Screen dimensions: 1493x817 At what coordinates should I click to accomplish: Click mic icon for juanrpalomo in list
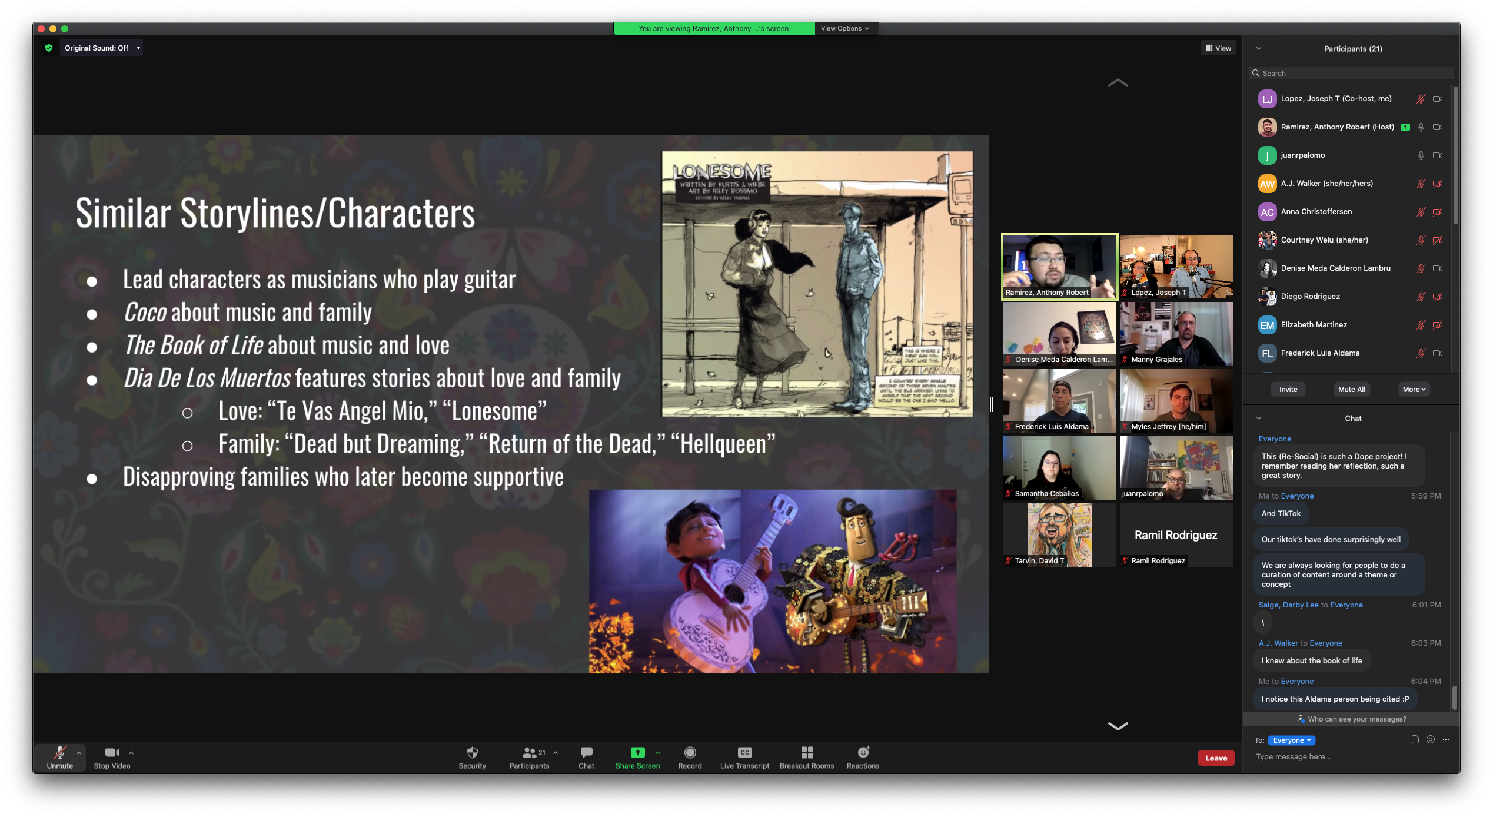(1421, 155)
